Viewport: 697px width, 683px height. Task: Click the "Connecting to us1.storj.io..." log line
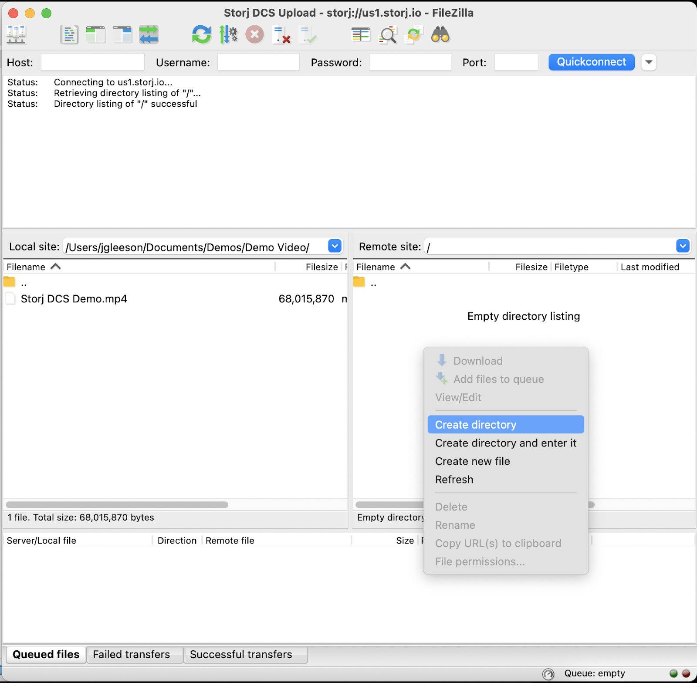113,82
